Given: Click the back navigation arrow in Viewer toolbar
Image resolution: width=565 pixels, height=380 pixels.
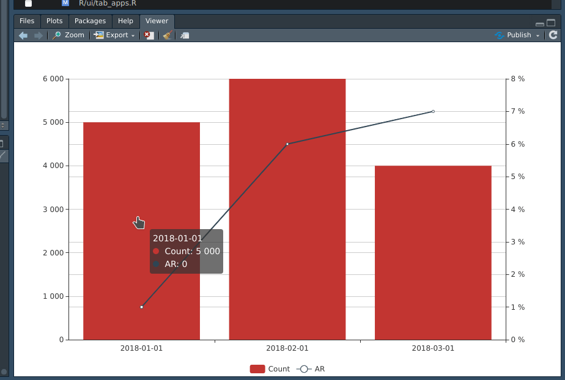Looking at the screenshot, I should point(23,35).
